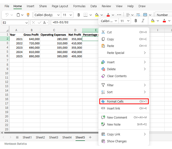The height and width of the screenshot is (149, 172).
Task: Expand the Borders dropdown arrow
Action: point(90,15)
